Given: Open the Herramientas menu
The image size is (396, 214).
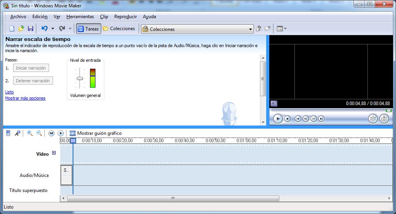Looking at the screenshot, I should pyautogui.click(x=80, y=17).
